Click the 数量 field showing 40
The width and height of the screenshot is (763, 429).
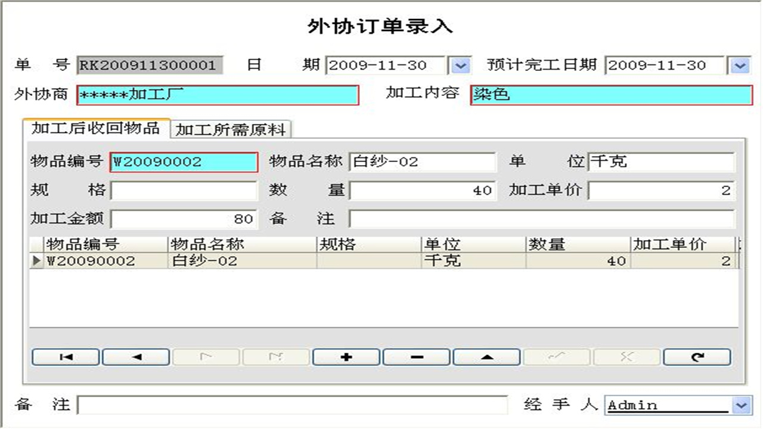(x=422, y=191)
